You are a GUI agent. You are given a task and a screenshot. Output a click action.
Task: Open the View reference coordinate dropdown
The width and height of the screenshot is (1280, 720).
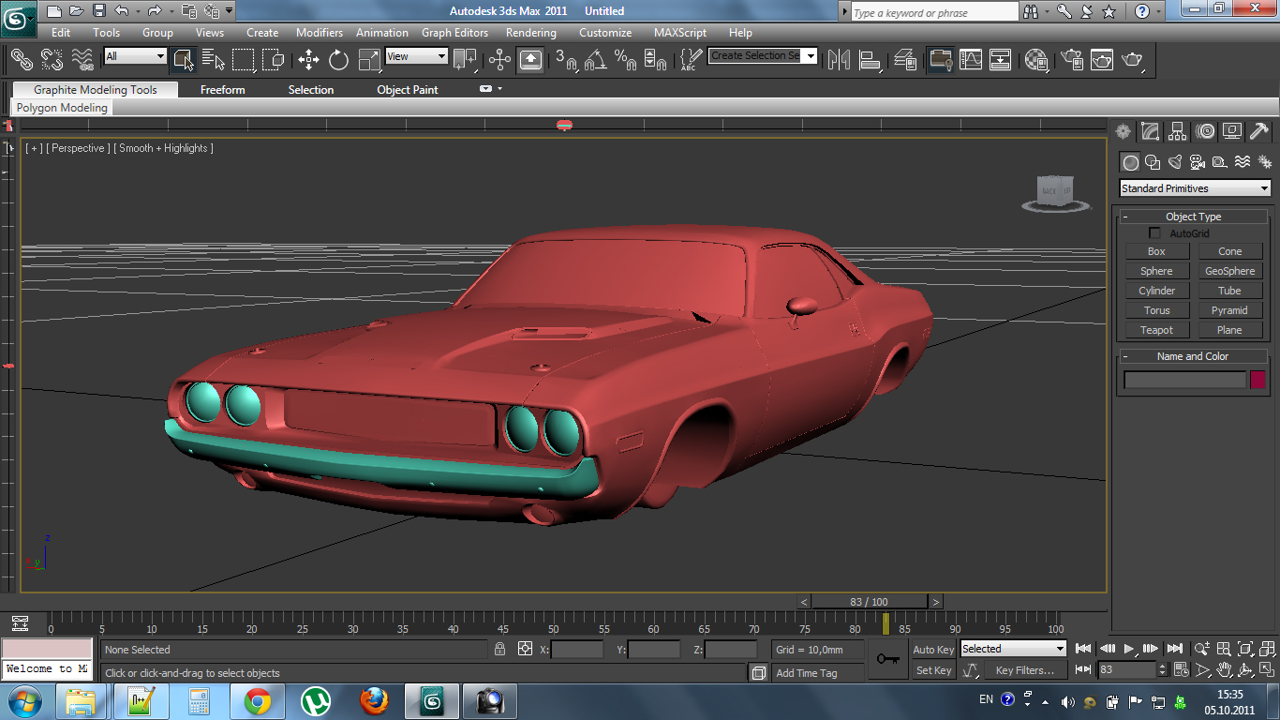(x=416, y=56)
